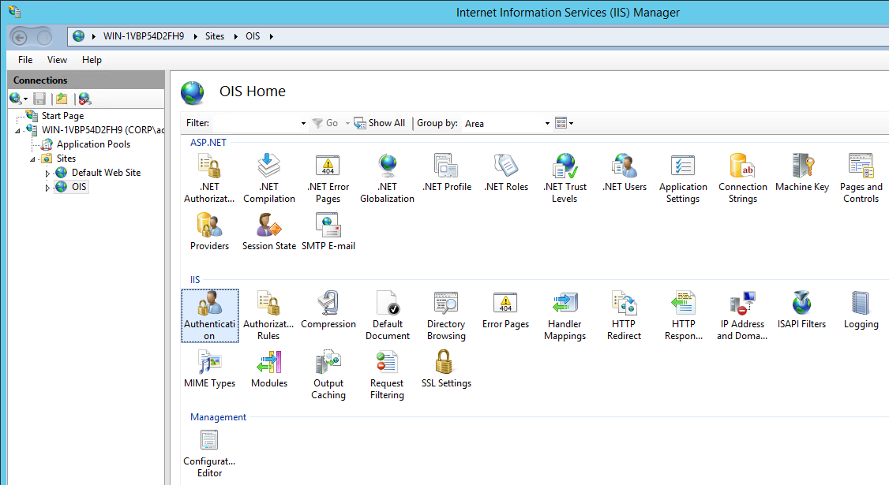Click OIS in the address breadcrumb

pyautogui.click(x=253, y=36)
